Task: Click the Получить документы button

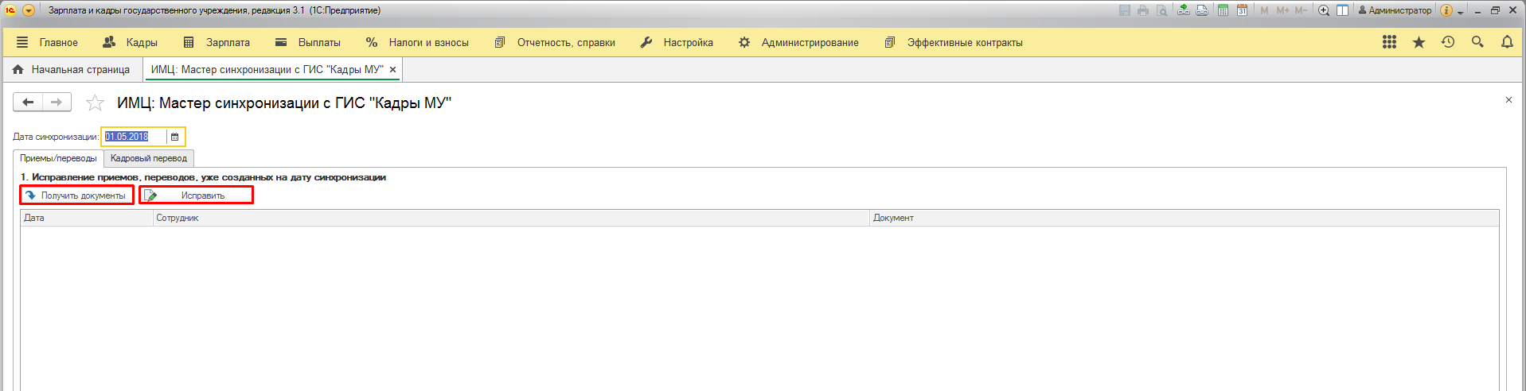Action: coord(76,195)
